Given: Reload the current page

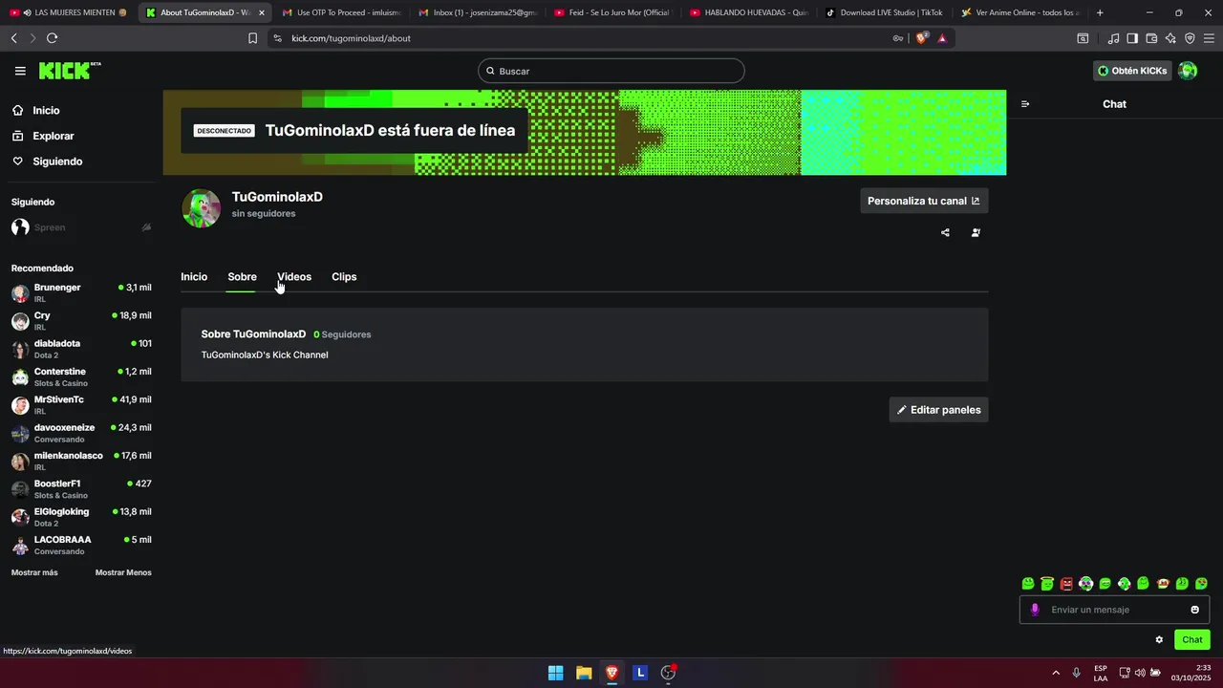Looking at the screenshot, I should point(52,38).
